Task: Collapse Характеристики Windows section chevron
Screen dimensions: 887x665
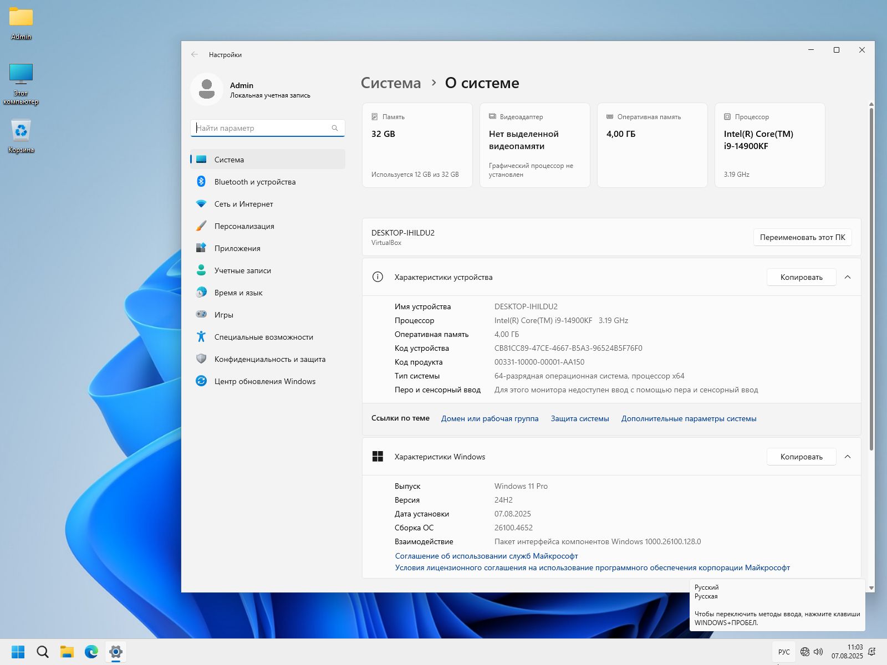Action: (x=848, y=457)
